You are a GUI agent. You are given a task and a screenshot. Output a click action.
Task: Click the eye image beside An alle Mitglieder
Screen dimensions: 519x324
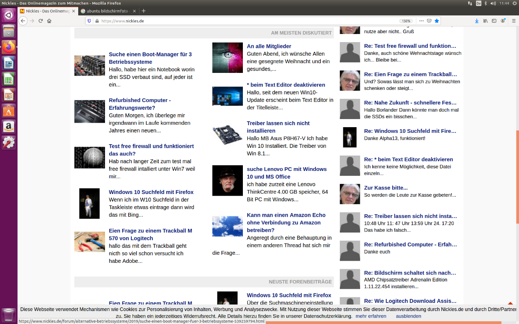pyautogui.click(x=227, y=58)
